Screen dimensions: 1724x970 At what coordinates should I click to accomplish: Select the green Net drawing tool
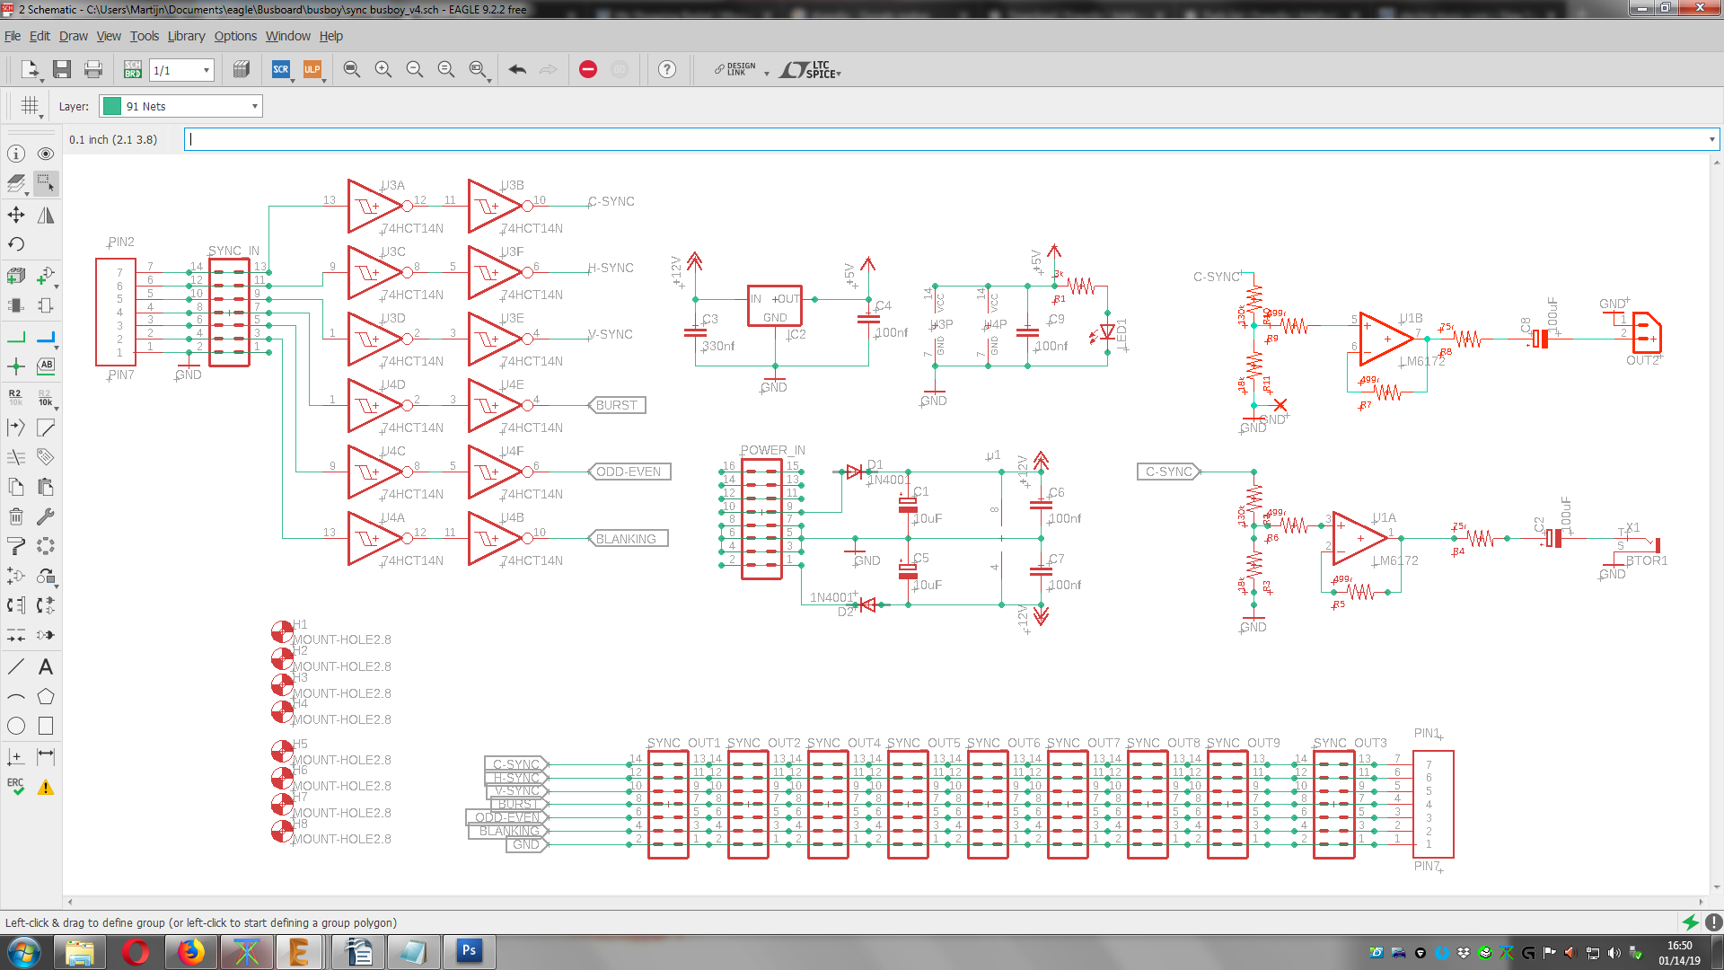pos(16,337)
